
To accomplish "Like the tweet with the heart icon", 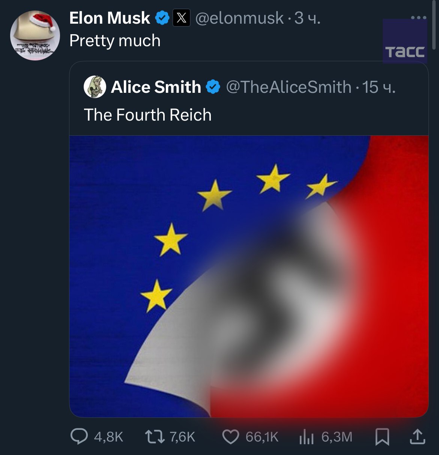I will 230,437.
